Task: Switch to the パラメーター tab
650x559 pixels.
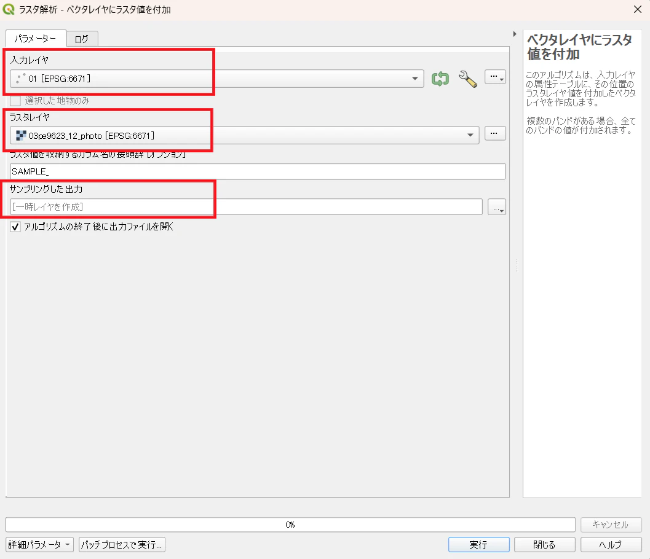Action: (x=36, y=39)
